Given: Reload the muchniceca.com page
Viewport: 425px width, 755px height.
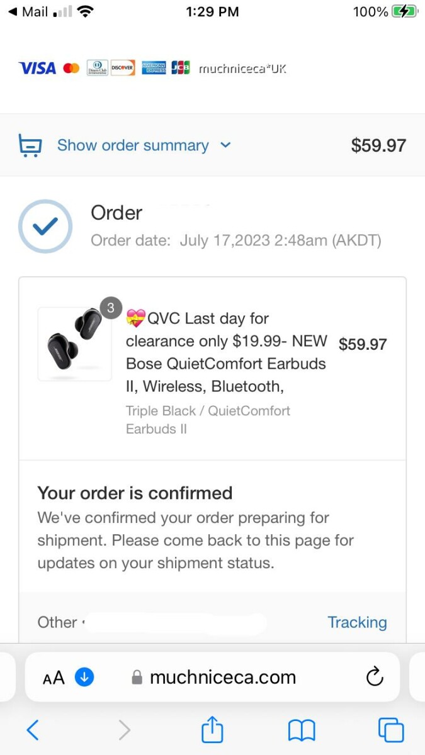Looking at the screenshot, I should tap(375, 677).
